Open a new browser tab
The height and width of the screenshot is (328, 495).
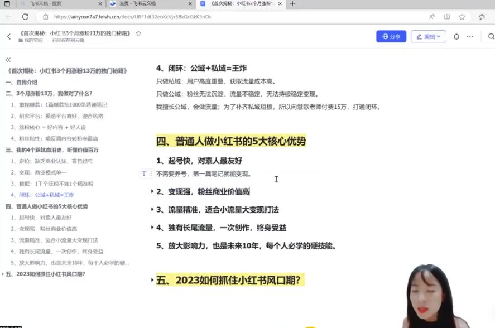(x=292, y=3)
